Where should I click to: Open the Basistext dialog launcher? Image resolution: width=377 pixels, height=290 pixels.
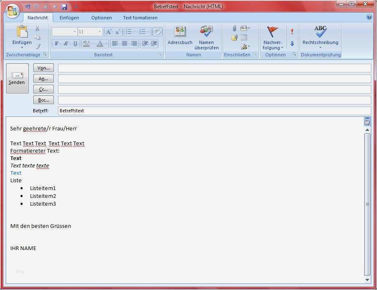click(160, 55)
